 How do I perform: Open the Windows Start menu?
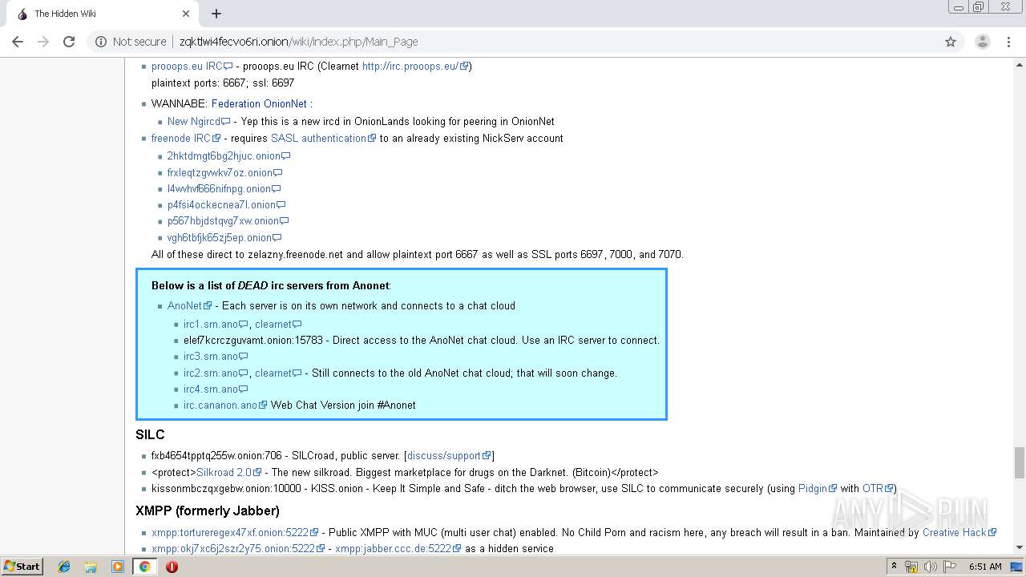[x=22, y=566]
